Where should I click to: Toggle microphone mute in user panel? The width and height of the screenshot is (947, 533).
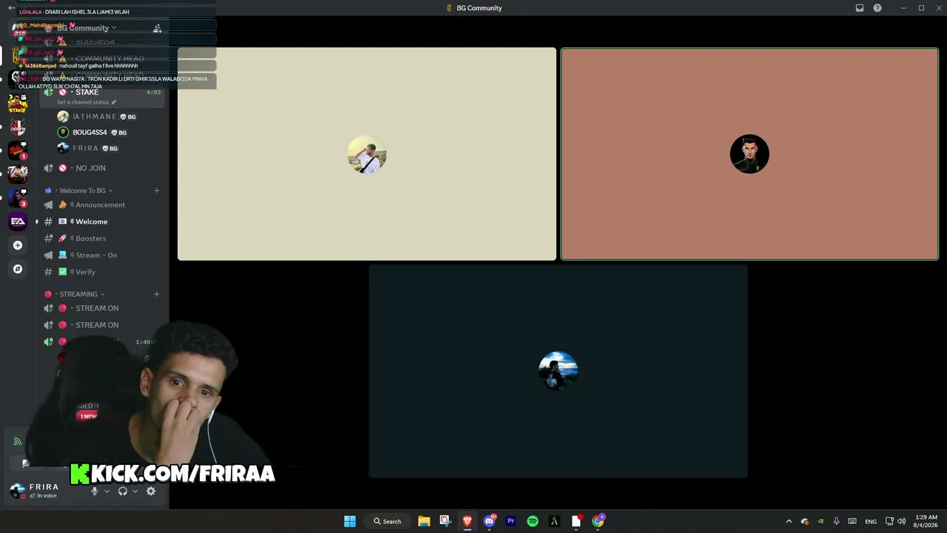pyautogui.click(x=94, y=491)
